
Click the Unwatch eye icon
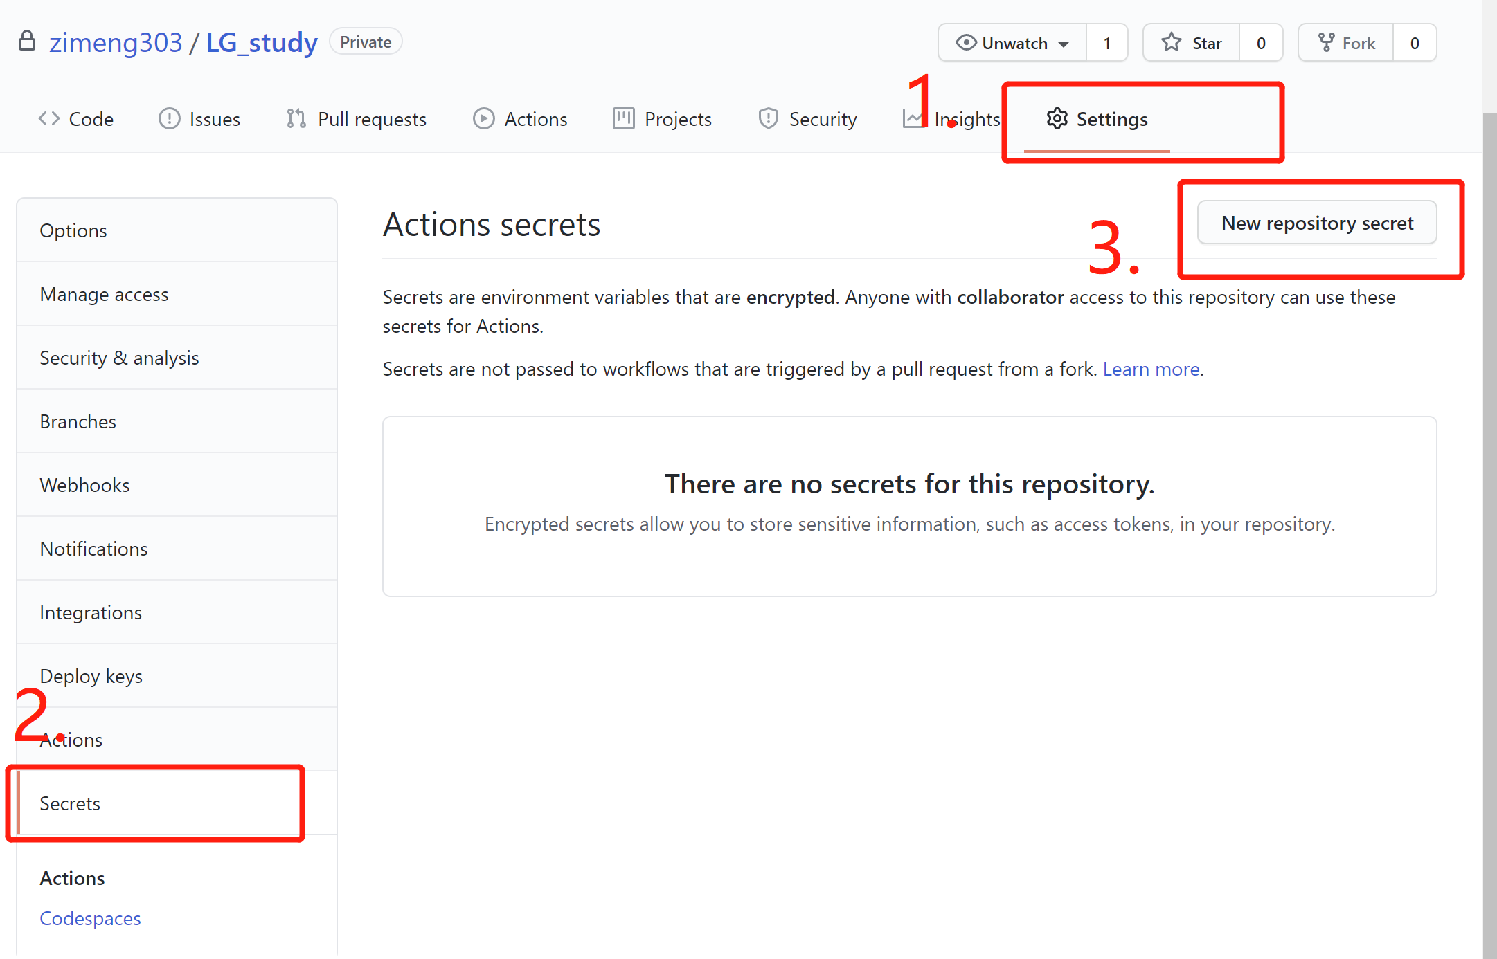[966, 43]
